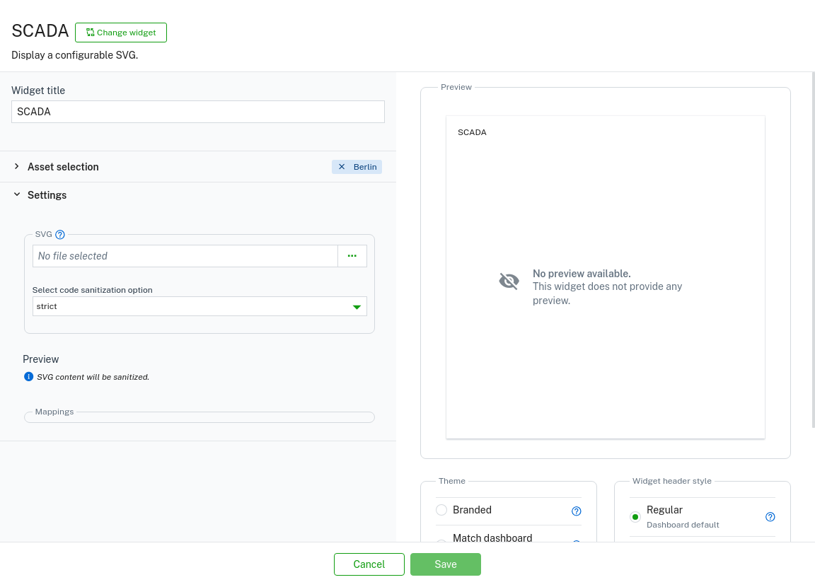Viewport: 815px width, 587px height.
Task: Open the SVG help tooltip icon
Action: click(x=60, y=235)
